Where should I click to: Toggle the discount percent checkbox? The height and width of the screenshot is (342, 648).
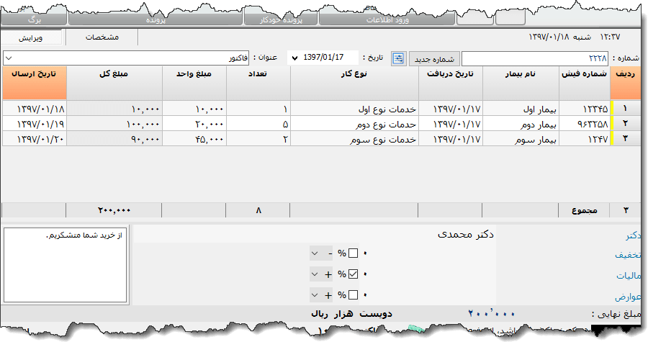click(x=353, y=253)
